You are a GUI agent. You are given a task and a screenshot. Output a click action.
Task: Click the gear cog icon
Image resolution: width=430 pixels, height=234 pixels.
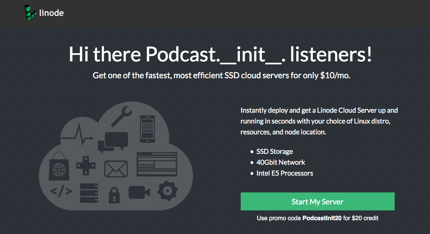pyautogui.click(x=167, y=190)
